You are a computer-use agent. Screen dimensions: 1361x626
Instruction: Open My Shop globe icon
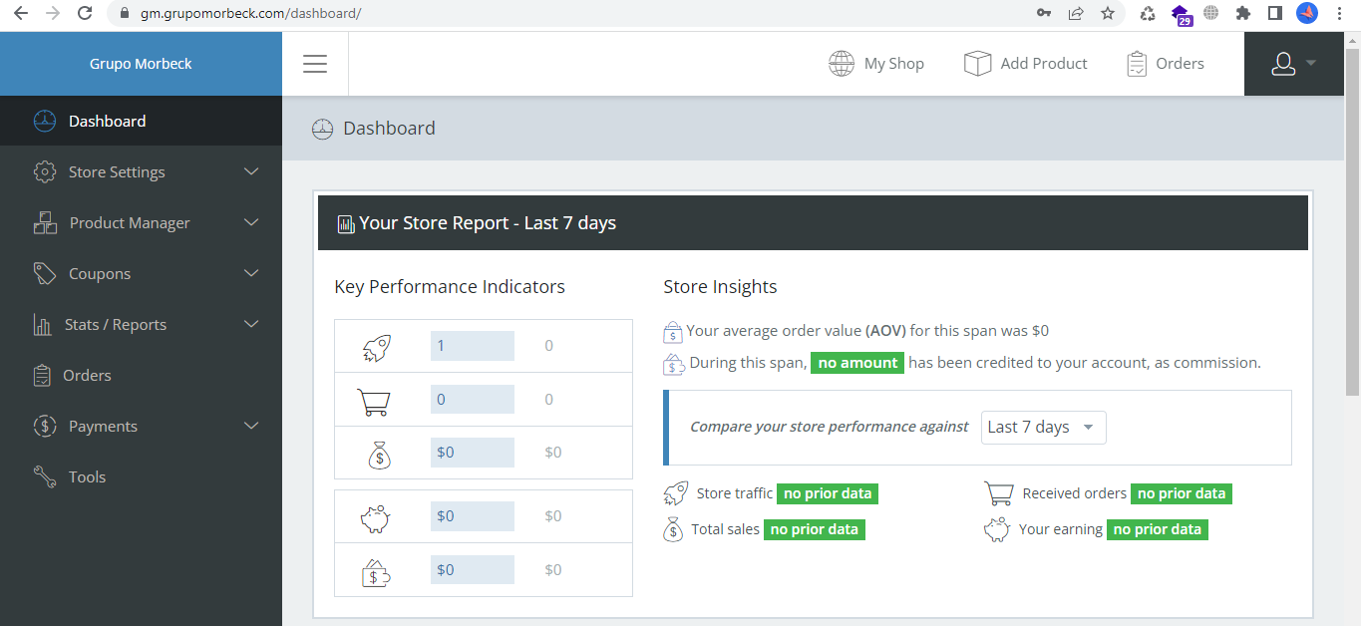click(842, 64)
